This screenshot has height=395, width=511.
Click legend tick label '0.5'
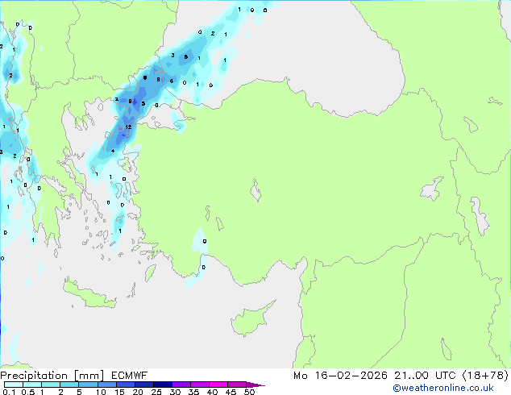click(x=28, y=392)
